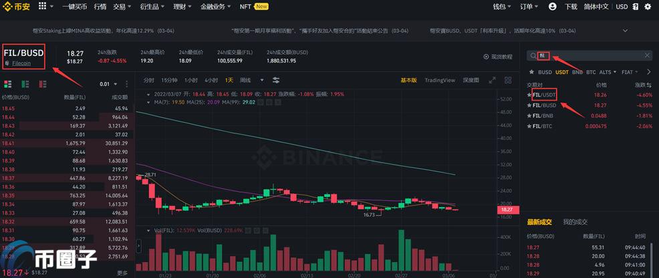Open the 行情 menu item
Viewport: 659px width, 278px height.
pos(100,7)
